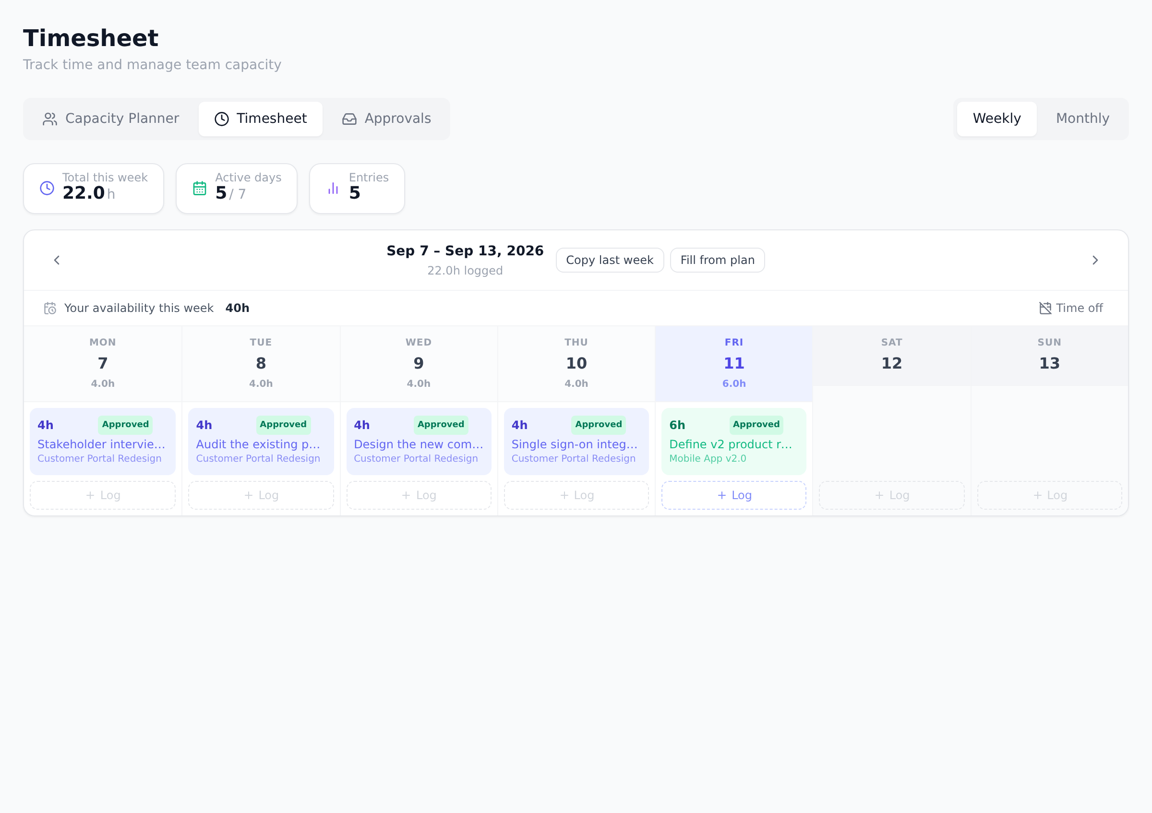This screenshot has height=813, width=1152.
Task: Click the clock icon in Total this week card
Action: 47,189
